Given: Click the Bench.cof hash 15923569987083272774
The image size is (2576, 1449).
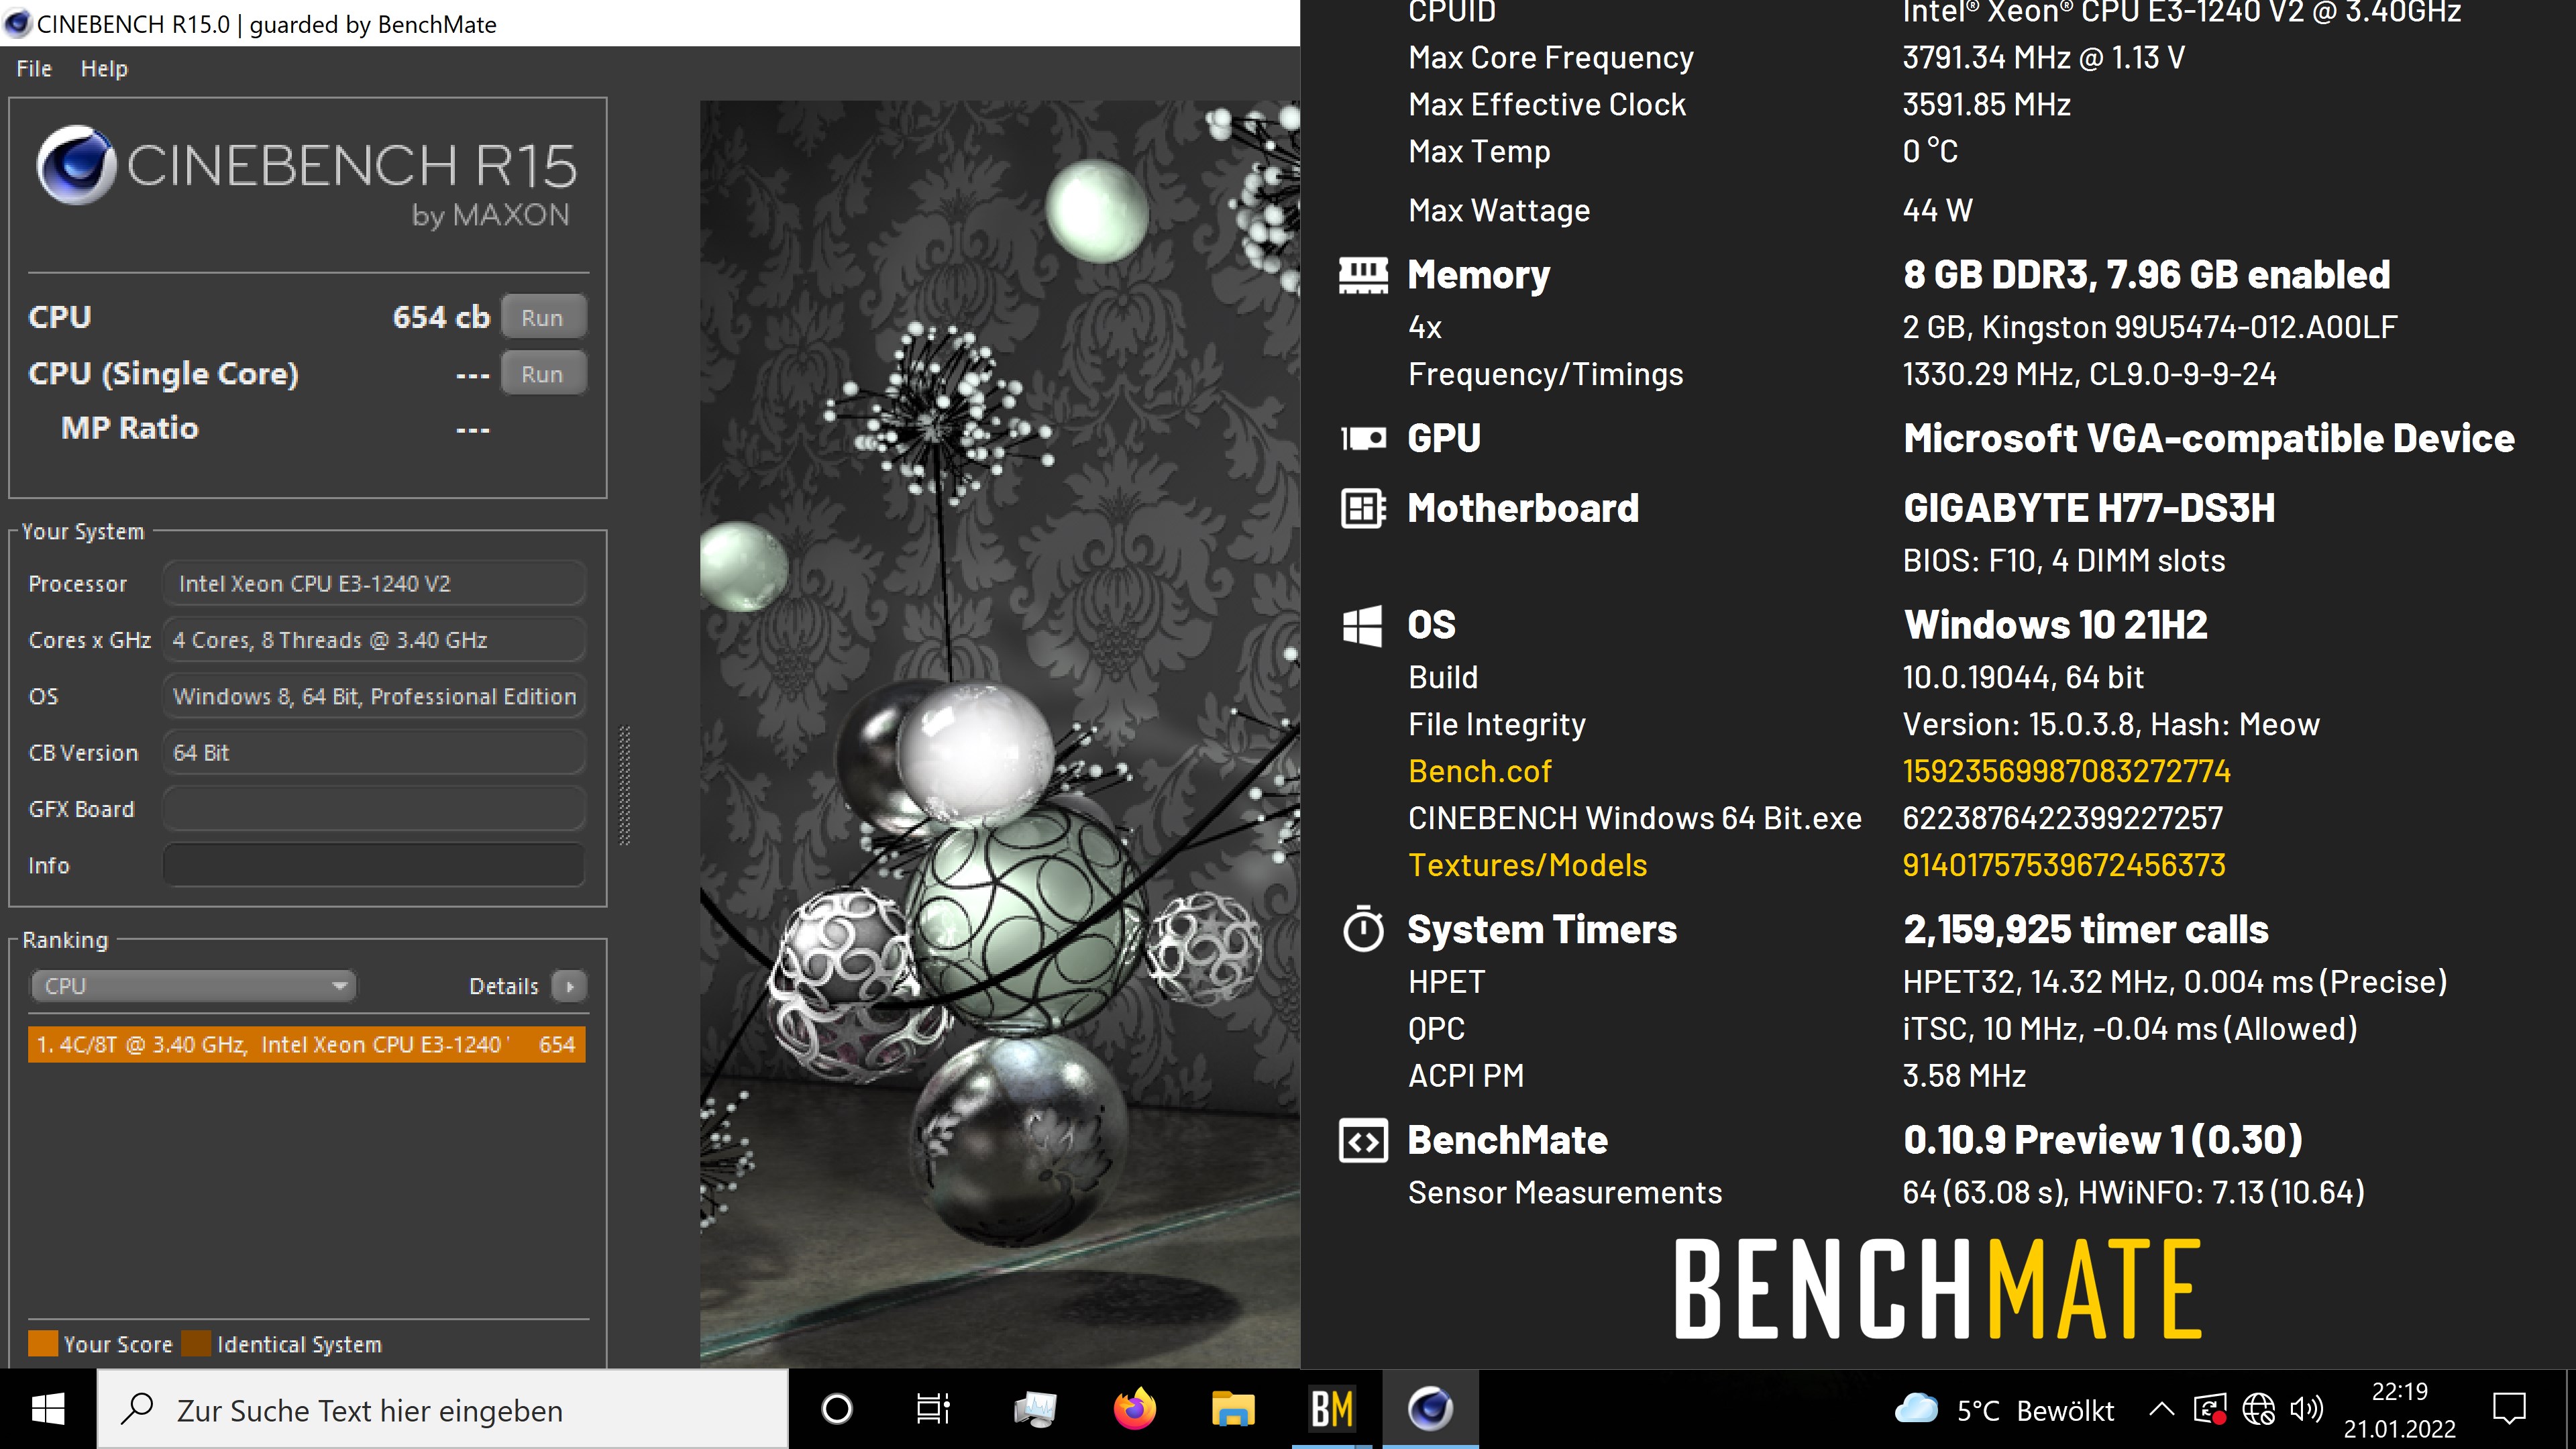Looking at the screenshot, I should (x=2066, y=771).
